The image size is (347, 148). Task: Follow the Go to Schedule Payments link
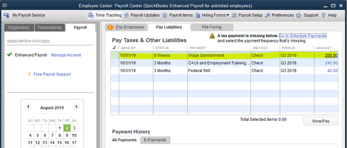[303, 36]
